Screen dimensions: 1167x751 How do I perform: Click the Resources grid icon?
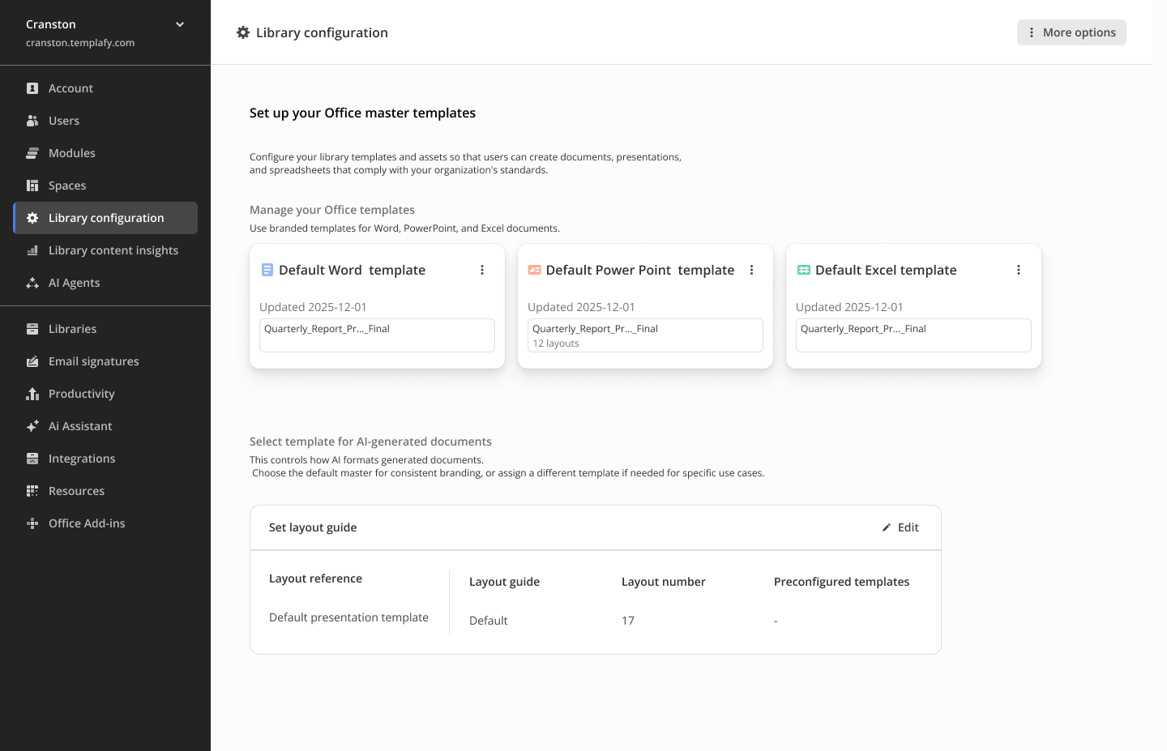click(x=32, y=491)
